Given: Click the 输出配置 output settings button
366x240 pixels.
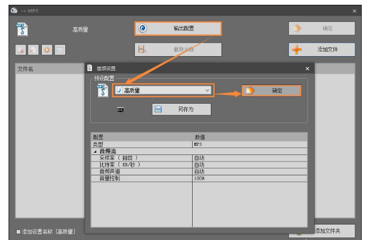Looking at the screenshot, I should tap(177, 28).
